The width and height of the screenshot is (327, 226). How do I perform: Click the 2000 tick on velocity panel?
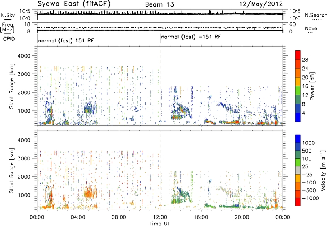pos(24,177)
